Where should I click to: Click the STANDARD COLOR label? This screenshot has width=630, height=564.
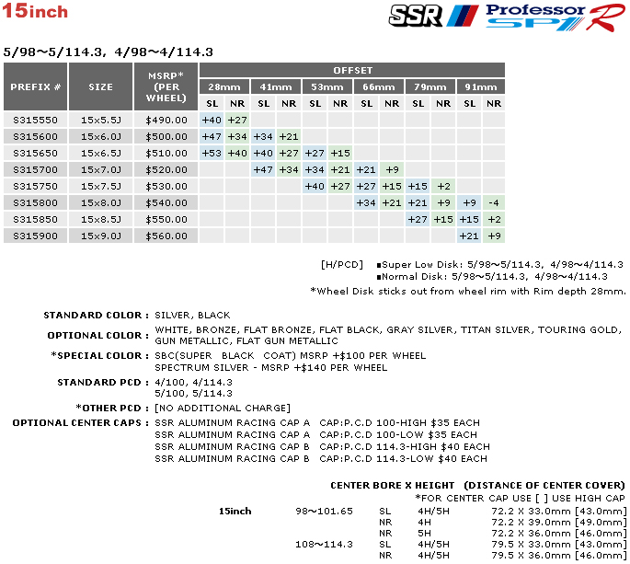96,316
